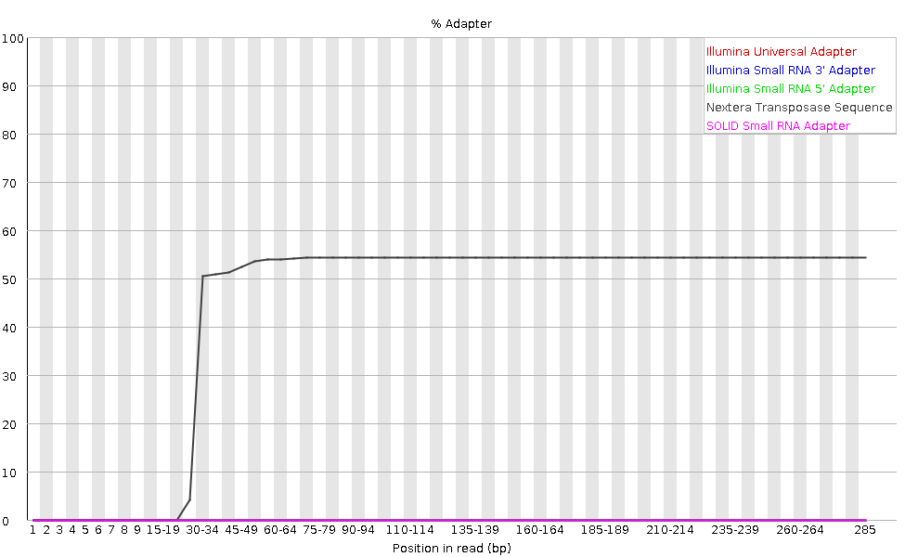Click the '% Adapter' chart title
The width and height of the screenshot is (905, 557).
(461, 24)
